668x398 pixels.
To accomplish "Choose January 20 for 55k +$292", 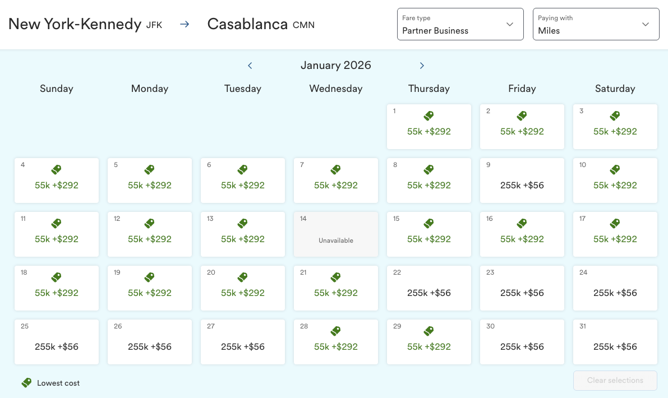I will coord(243,288).
